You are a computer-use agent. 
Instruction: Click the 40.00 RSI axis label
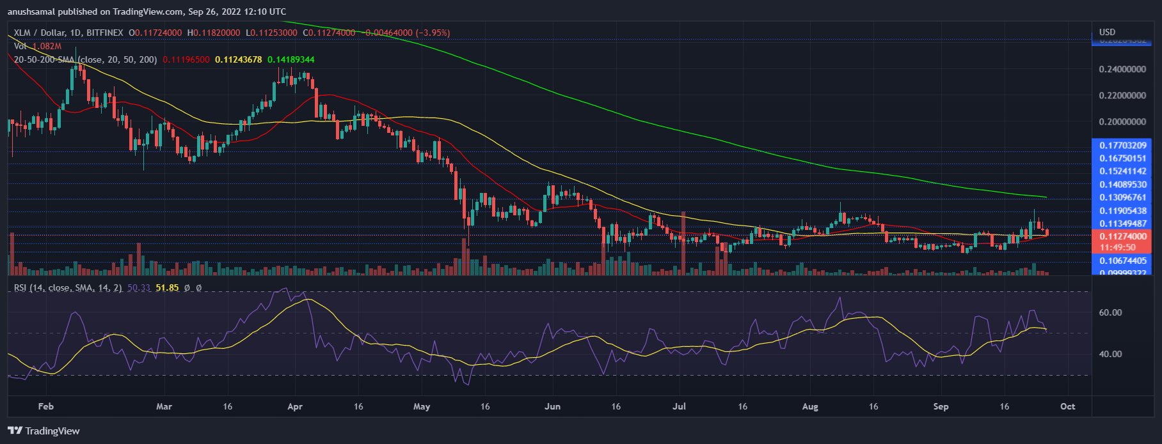click(1110, 354)
